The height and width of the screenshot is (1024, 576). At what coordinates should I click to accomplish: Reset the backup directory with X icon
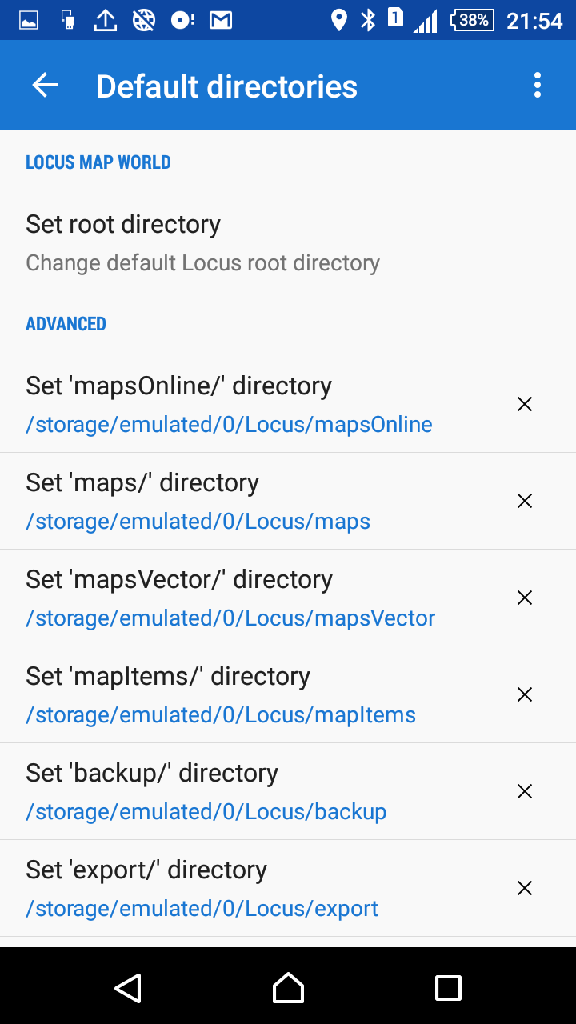(525, 792)
